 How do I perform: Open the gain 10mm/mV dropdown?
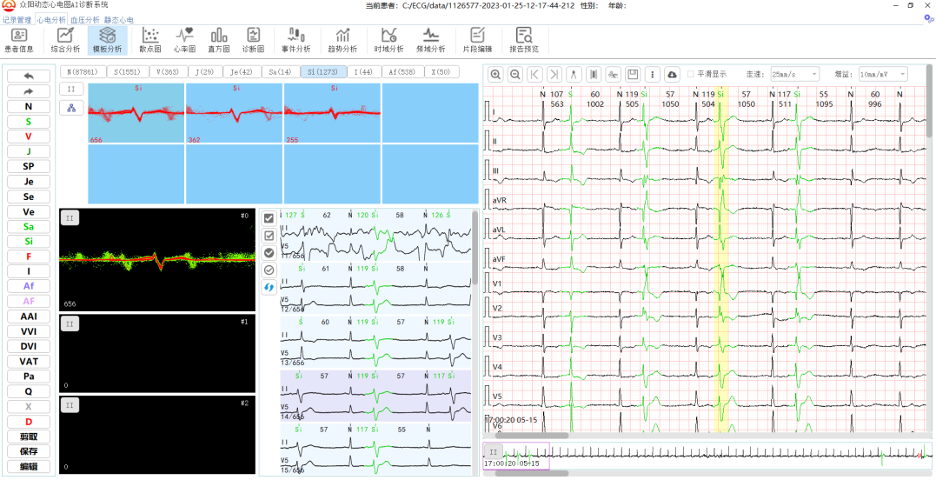(882, 75)
